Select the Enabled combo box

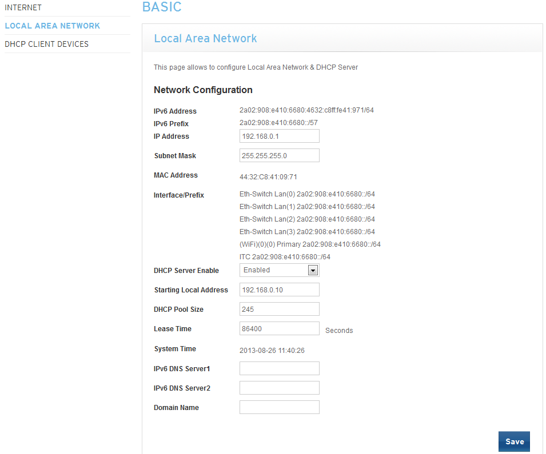279,270
